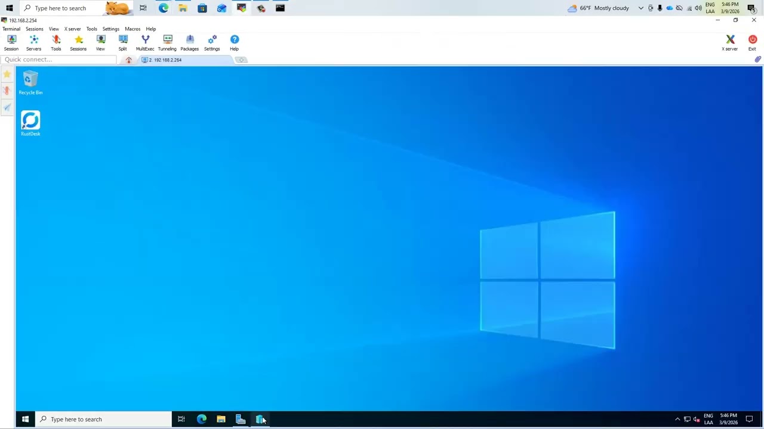Click the remote taskbar search box
Screen dimensions: 764x429
click(103, 419)
